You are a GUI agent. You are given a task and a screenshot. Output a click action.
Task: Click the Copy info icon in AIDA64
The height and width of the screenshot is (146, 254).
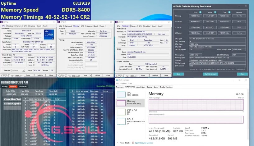coord(229,12)
